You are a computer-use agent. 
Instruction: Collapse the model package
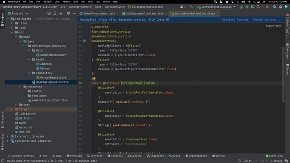tap(29, 59)
